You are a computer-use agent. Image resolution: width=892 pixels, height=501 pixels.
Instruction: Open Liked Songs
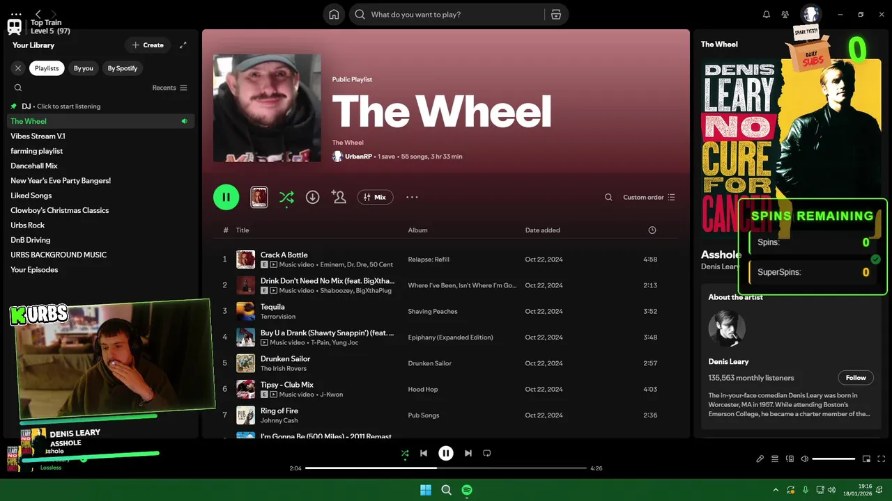point(100,196)
